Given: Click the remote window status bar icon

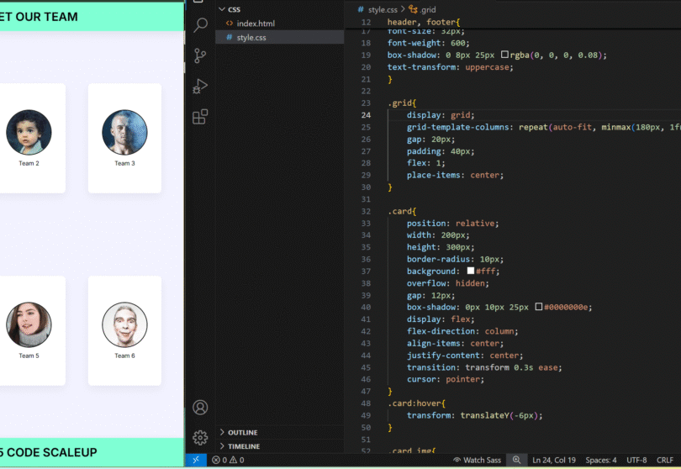Looking at the screenshot, I should [195, 460].
